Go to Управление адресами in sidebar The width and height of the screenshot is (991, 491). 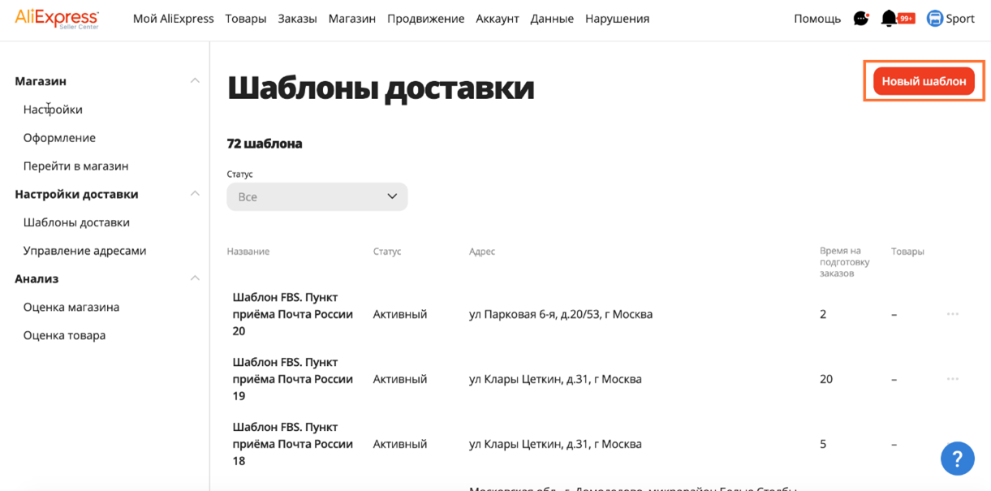pos(84,251)
